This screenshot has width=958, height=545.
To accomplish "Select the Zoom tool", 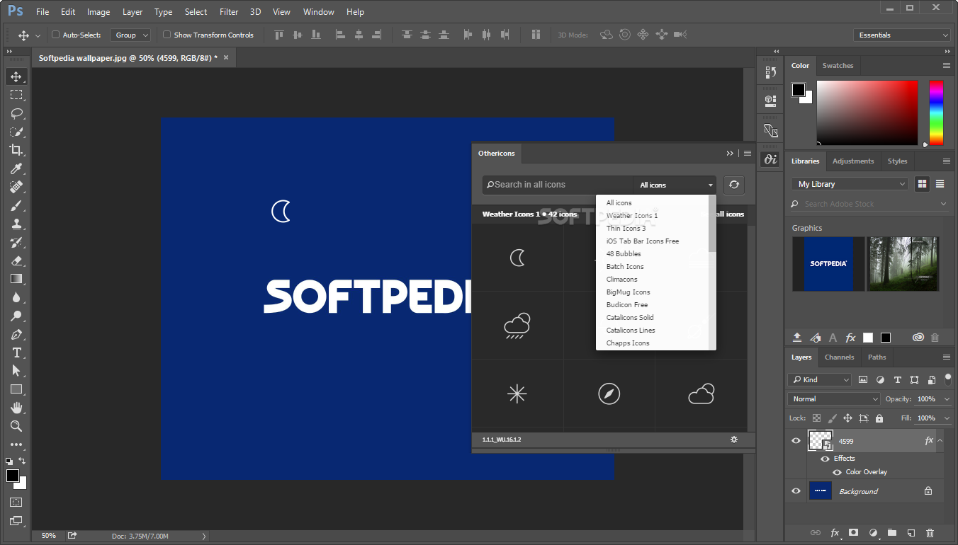I will pyautogui.click(x=16, y=426).
